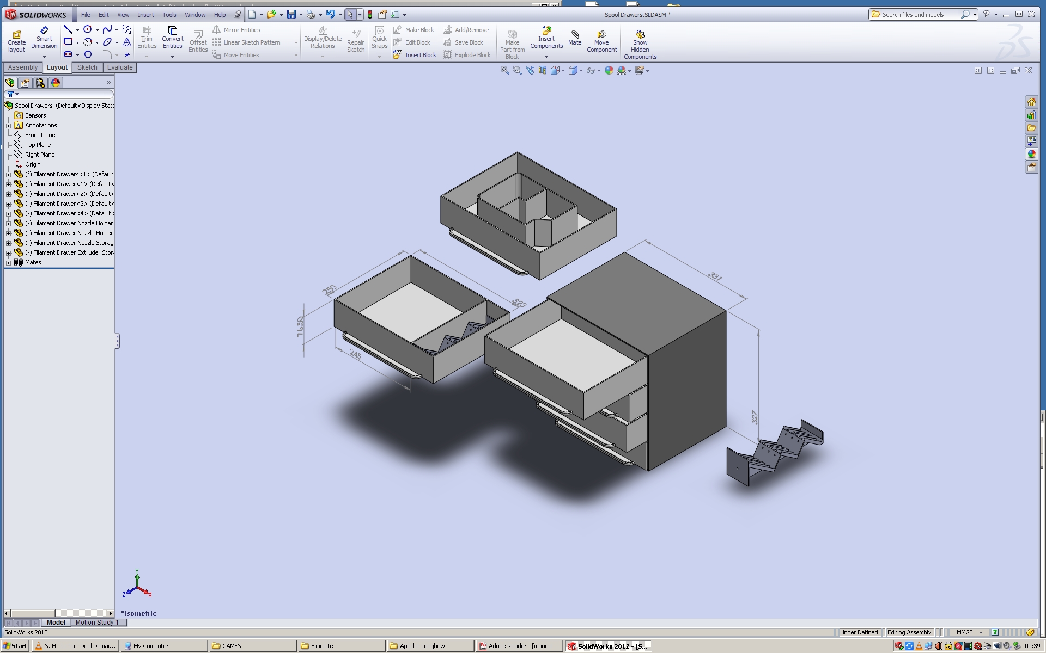Click the Start button on taskbar
Image resolution: width=1046 pixels, height=653 pixels.
tap(15, 646)
